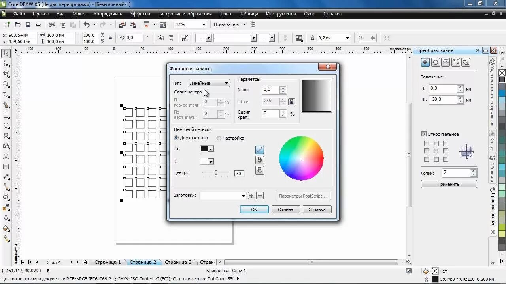Viewport: 506px width, 284px height.
Task: Open the Эффекты menu
Action: [x=140, y=14]
